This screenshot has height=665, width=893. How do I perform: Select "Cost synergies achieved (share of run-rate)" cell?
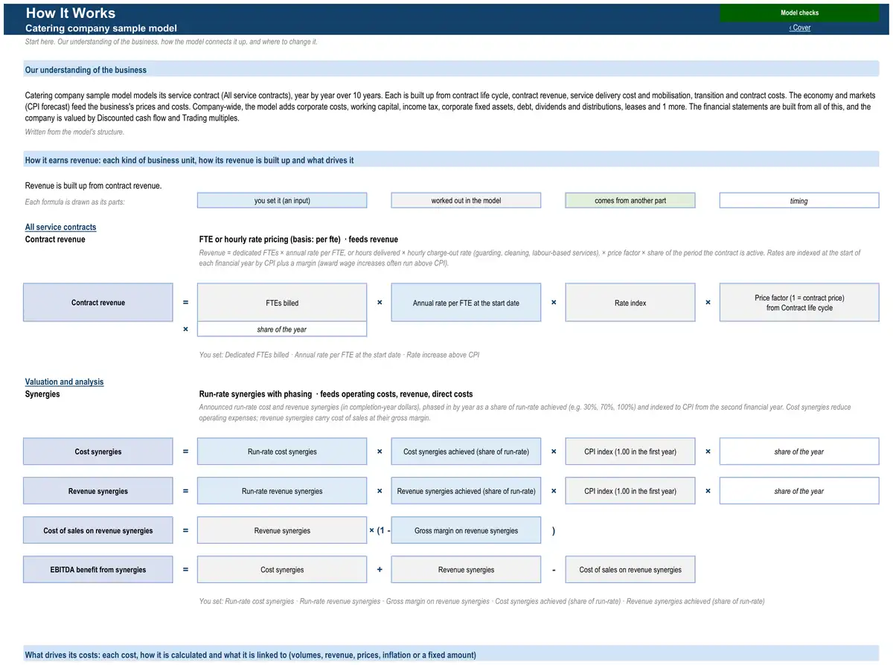pyautogui.click(x=466, y=452)
